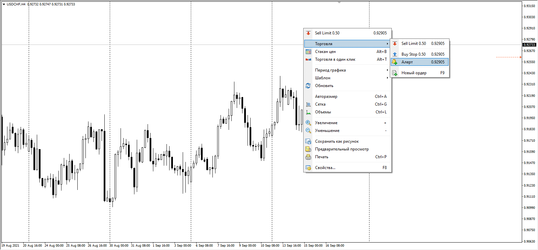Click the Алерт bell icon in the submenu

click(x=395, y=62)
